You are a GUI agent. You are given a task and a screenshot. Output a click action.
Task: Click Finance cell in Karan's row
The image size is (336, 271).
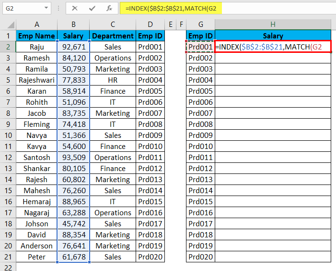click(113, 91)
